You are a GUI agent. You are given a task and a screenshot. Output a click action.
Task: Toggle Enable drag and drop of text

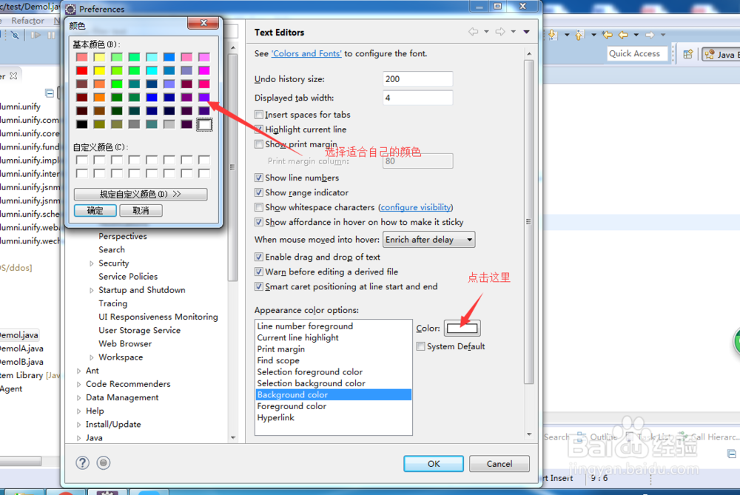coord(258,257)
